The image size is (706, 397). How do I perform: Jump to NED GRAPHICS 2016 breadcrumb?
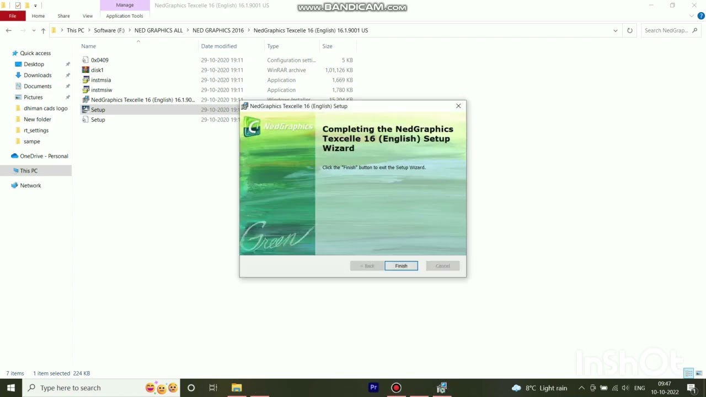(x=218, y=30)
